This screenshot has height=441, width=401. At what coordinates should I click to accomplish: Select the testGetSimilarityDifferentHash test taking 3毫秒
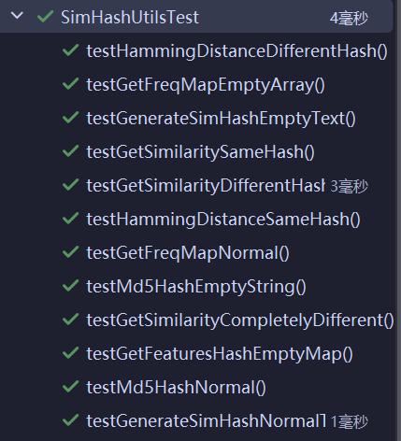206,186
